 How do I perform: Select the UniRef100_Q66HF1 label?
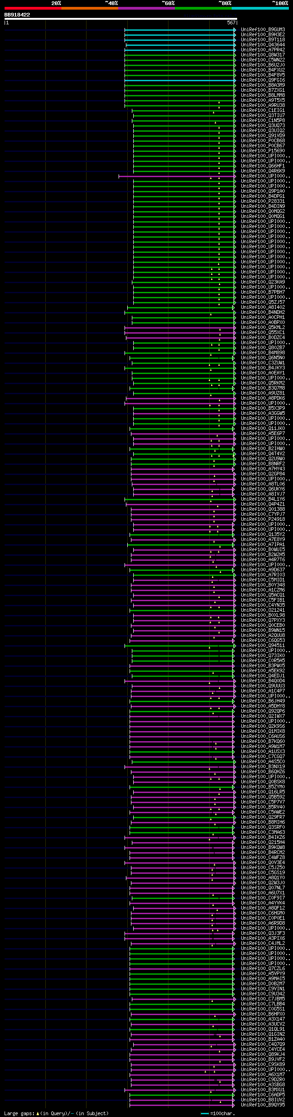(x=263, y=166)
